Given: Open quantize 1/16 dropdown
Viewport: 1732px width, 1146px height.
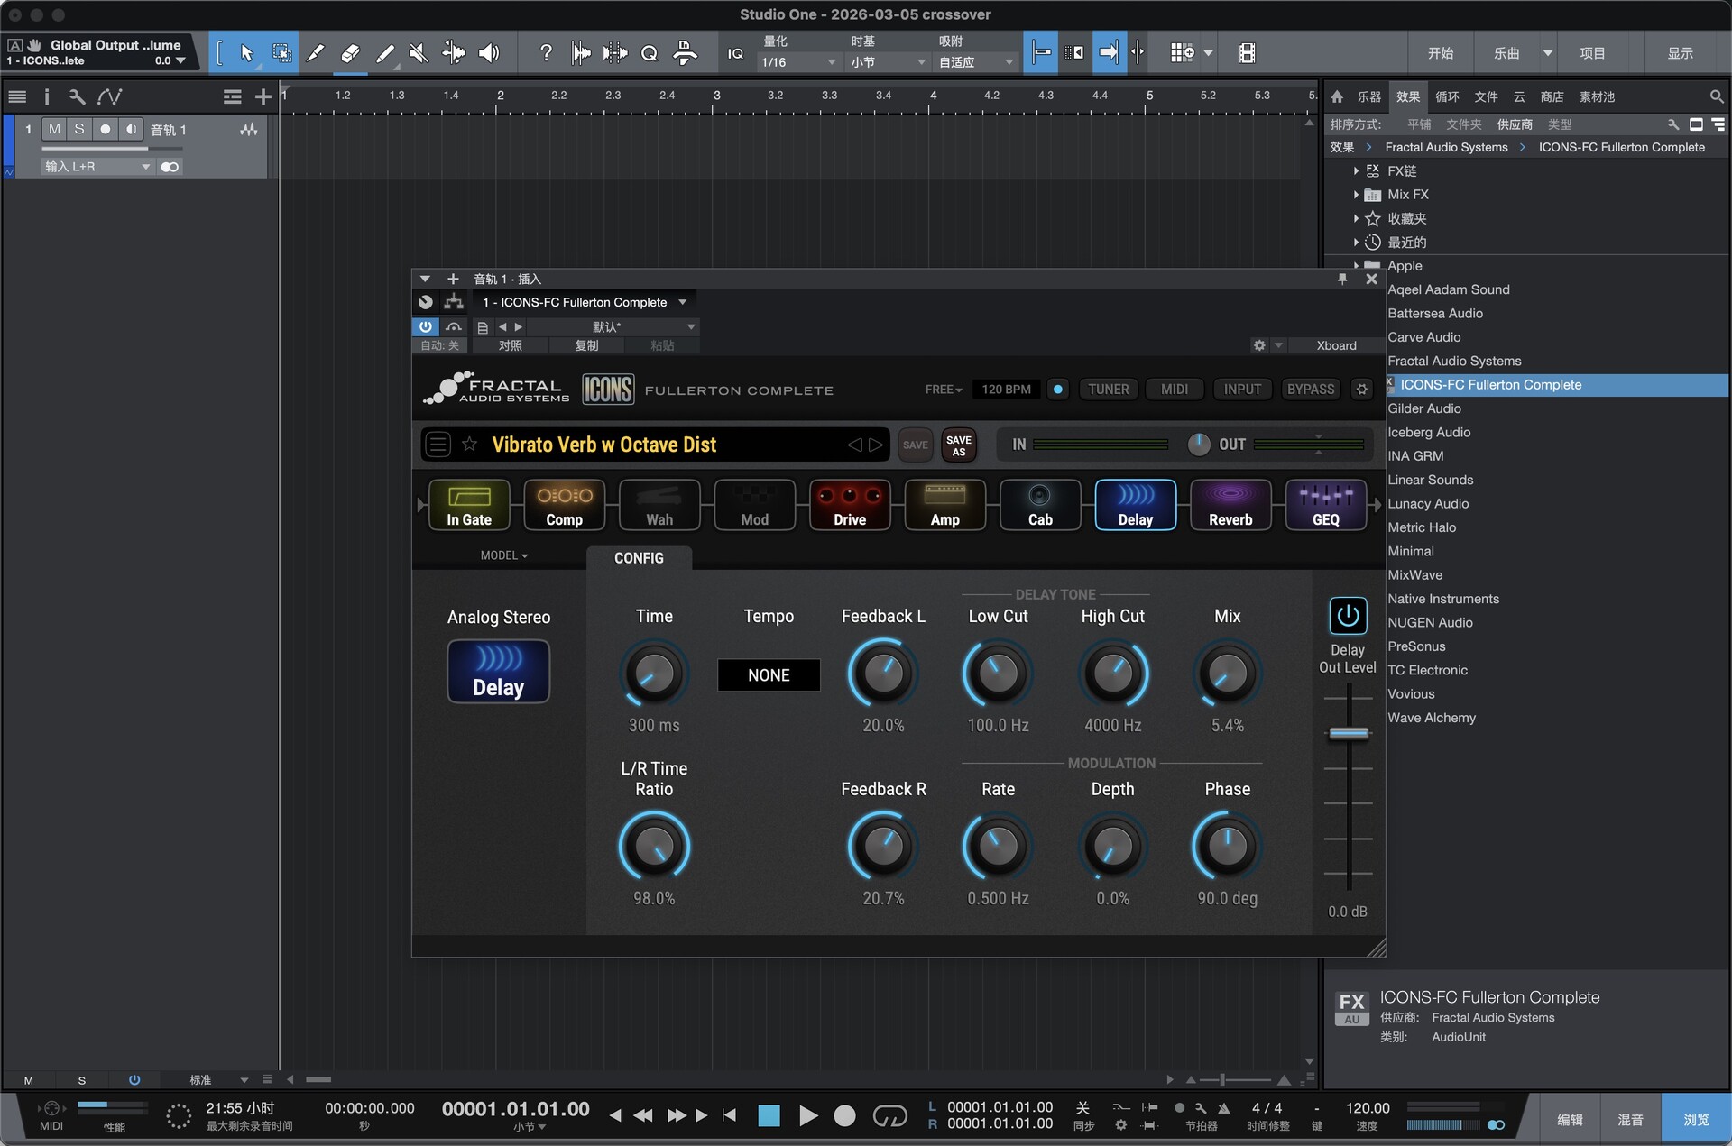Looking at the screenshot, I should point(799,62).
